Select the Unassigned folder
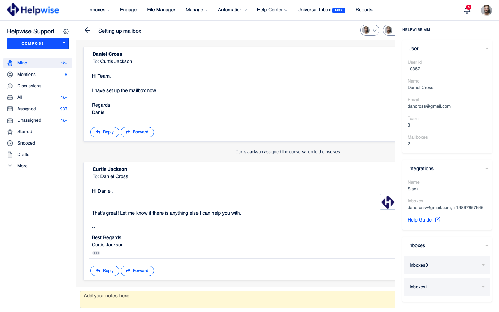Screen dimensions: 499x312 tap(38, 120)
